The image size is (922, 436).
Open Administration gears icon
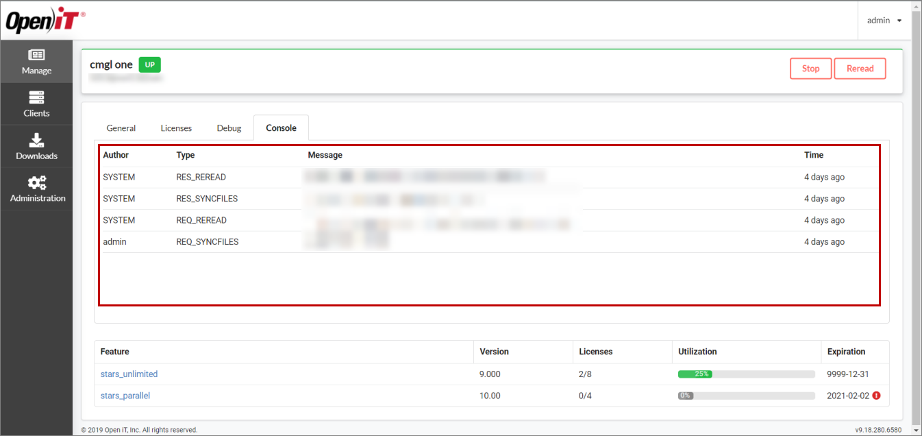click(x=37, y=183)
